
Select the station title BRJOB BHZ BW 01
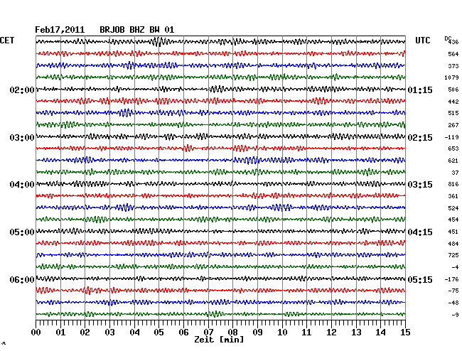click(137, 30)
